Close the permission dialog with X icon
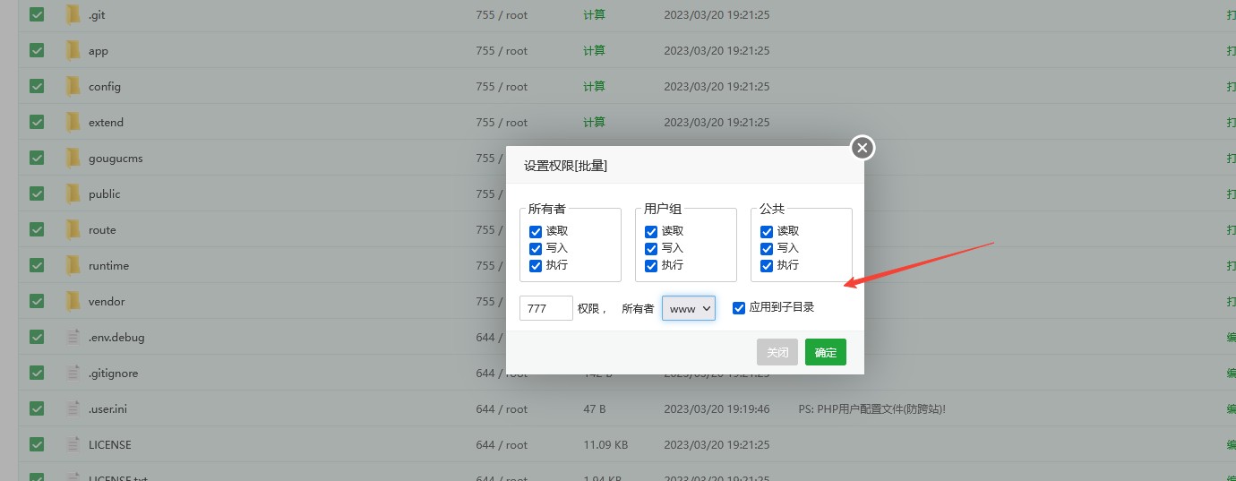Image resolution: width=1236 pixels, height=481 pixels. (x=862, y=148)
